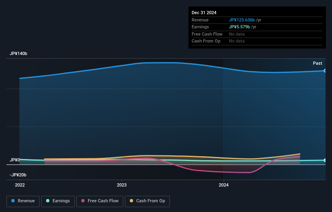Click the -JP¥20b y-axis label
Image resolution: width=332 pixels, height=212 pixels.
pos(18,175)
